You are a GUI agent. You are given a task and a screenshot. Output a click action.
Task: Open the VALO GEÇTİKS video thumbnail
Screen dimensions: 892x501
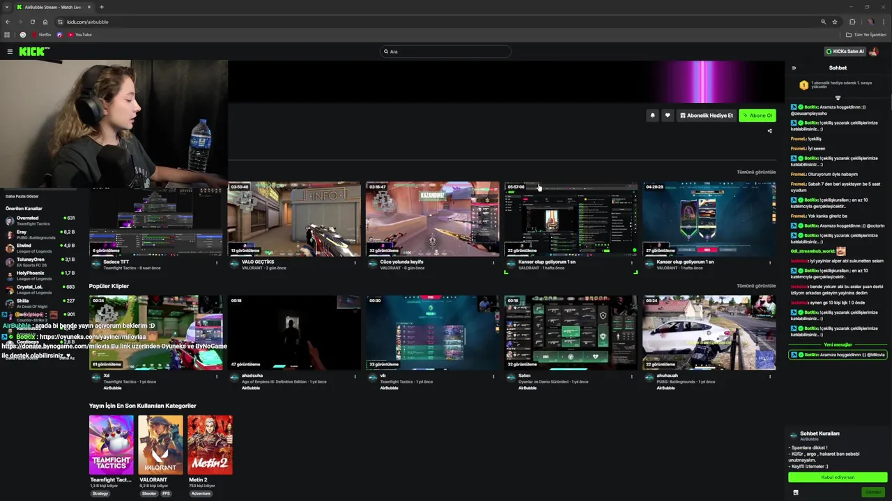[x=294, y=219]
